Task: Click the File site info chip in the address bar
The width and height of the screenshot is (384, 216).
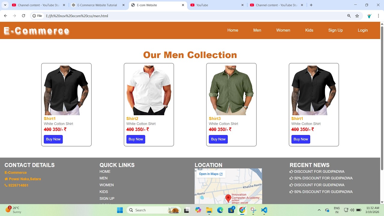Action: pos(37,16)
